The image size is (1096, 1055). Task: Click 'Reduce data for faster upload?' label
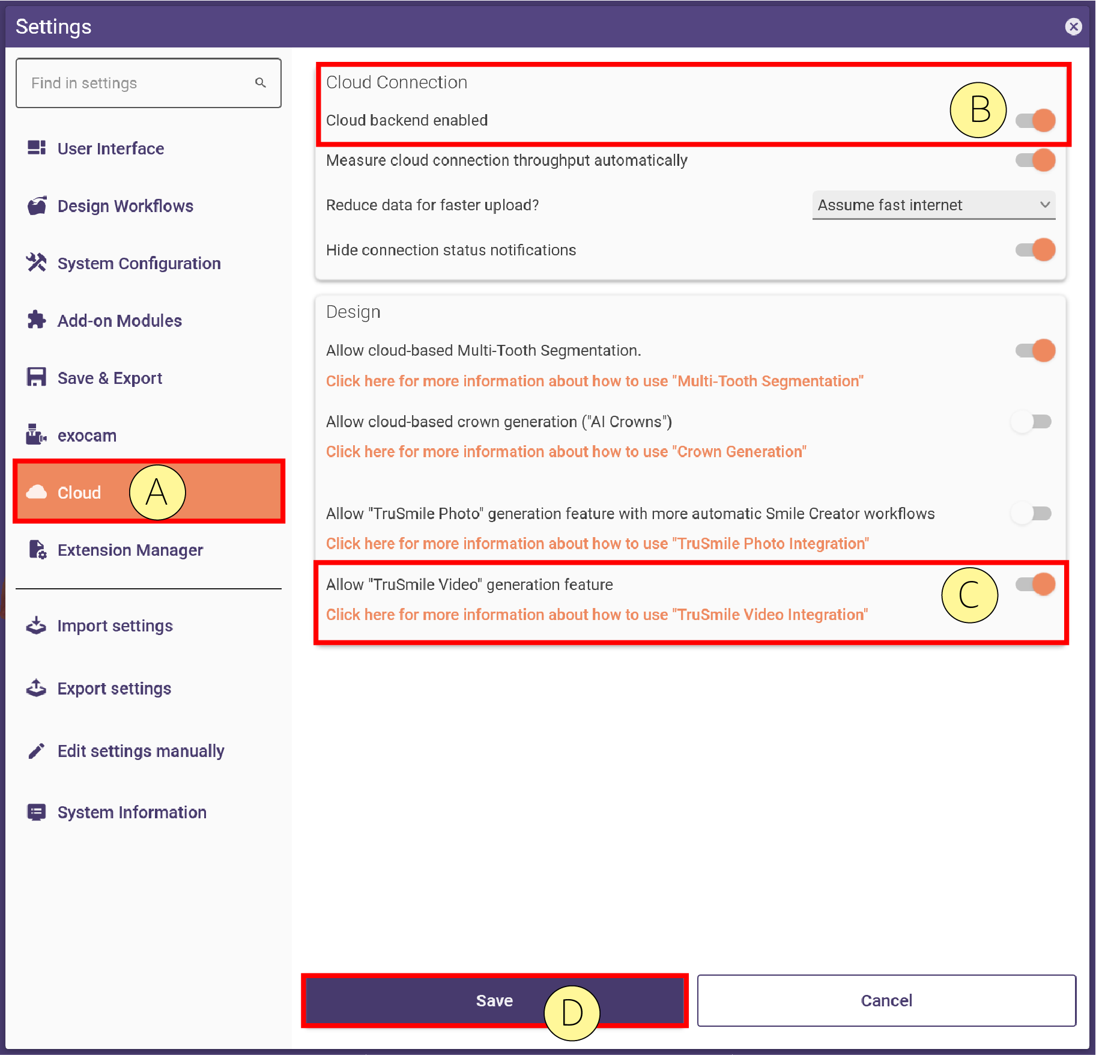pos(432,205)
